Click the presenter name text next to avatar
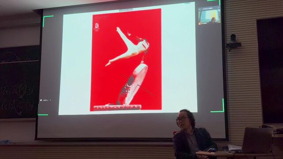Viewport: 283px width, 159px height. tap(46, 100)
